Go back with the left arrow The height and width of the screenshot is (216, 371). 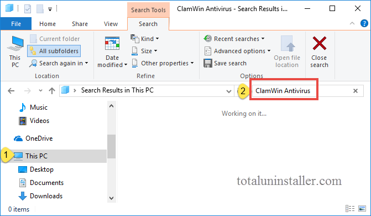(11, 91)
